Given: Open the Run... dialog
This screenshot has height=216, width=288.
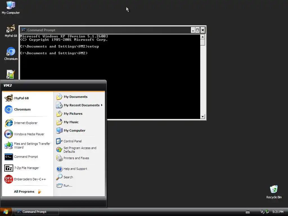Looking at the screenshot, I should pos(79,186).
